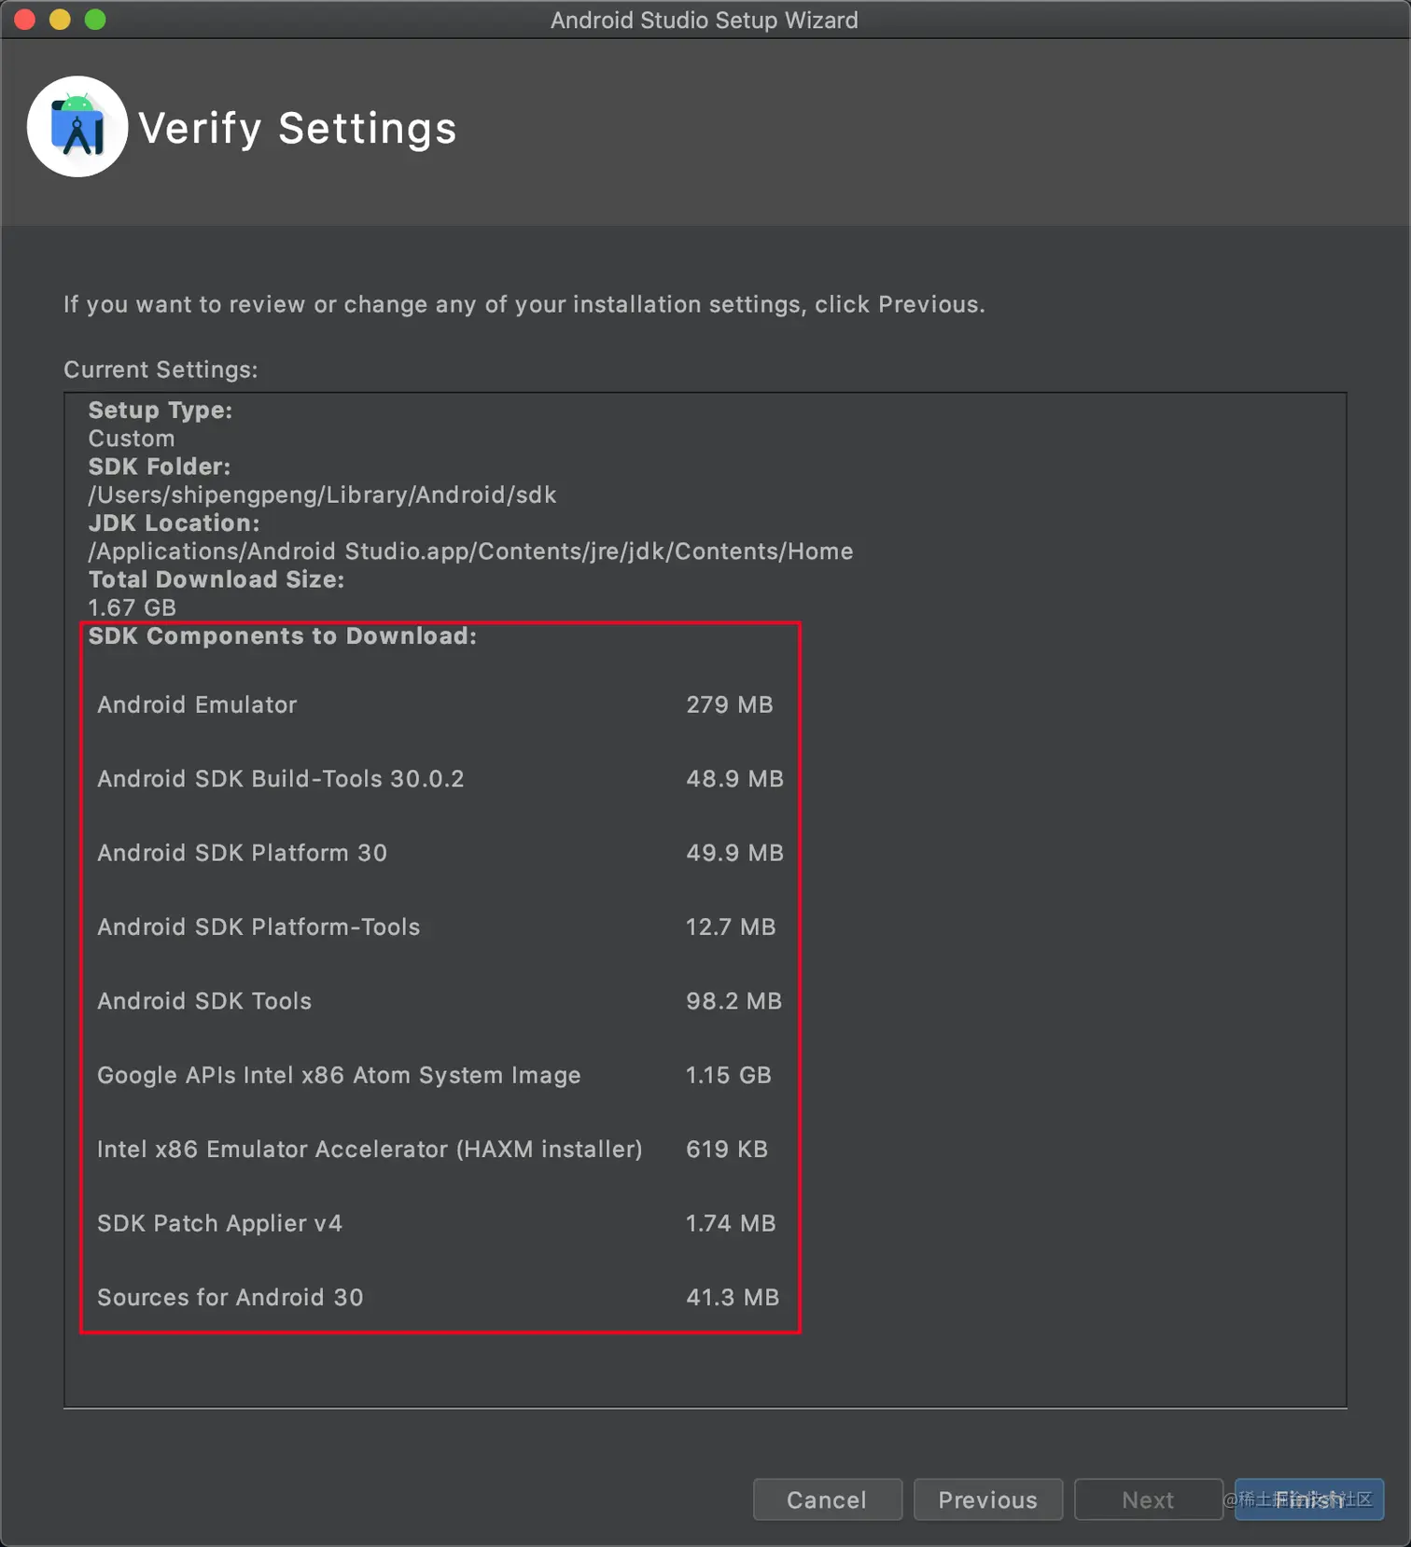Go back with the Previous button
This screenshot has height=1547, width=1411.
pyautogui.click(x=987, y=1499)
